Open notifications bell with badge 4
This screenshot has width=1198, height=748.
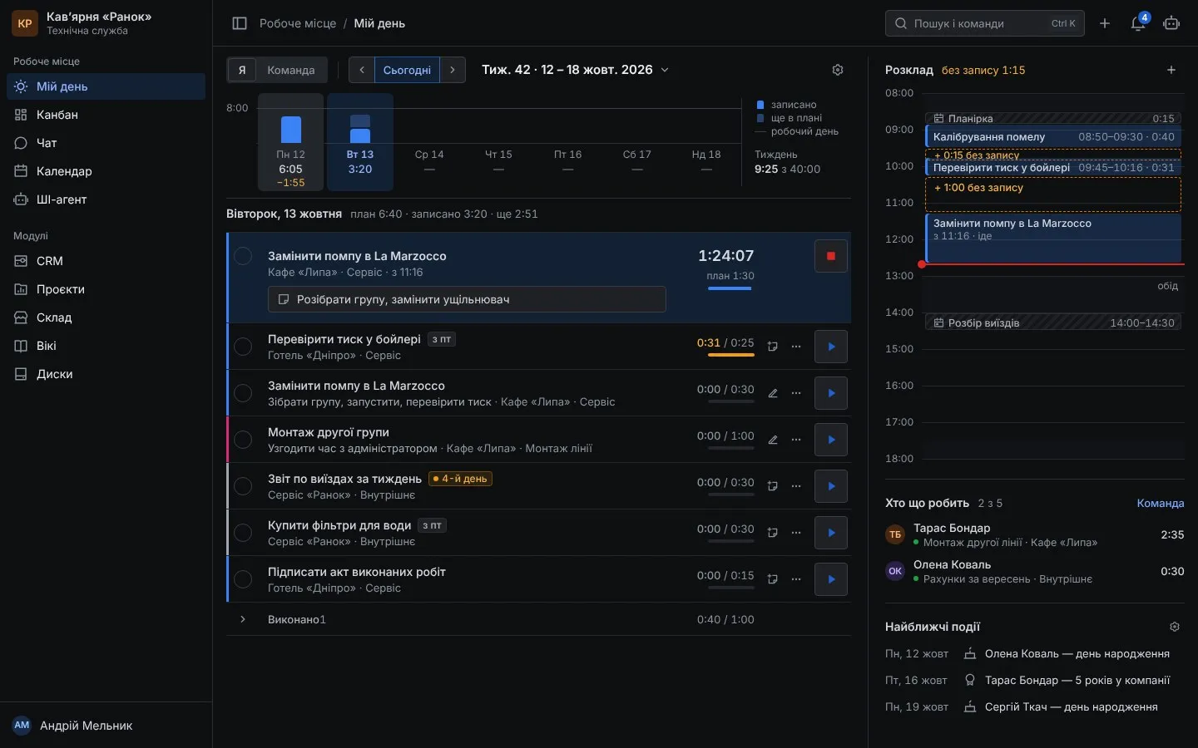click(x=1138, y=23)
